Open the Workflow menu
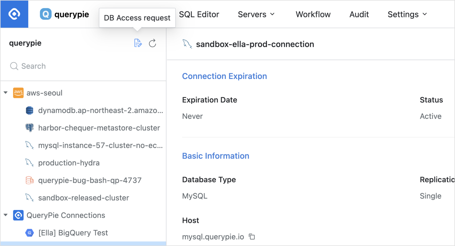Image resolution: width=455 pixels, height=246 pixels. pyautogui.click(x=313, y=14)
